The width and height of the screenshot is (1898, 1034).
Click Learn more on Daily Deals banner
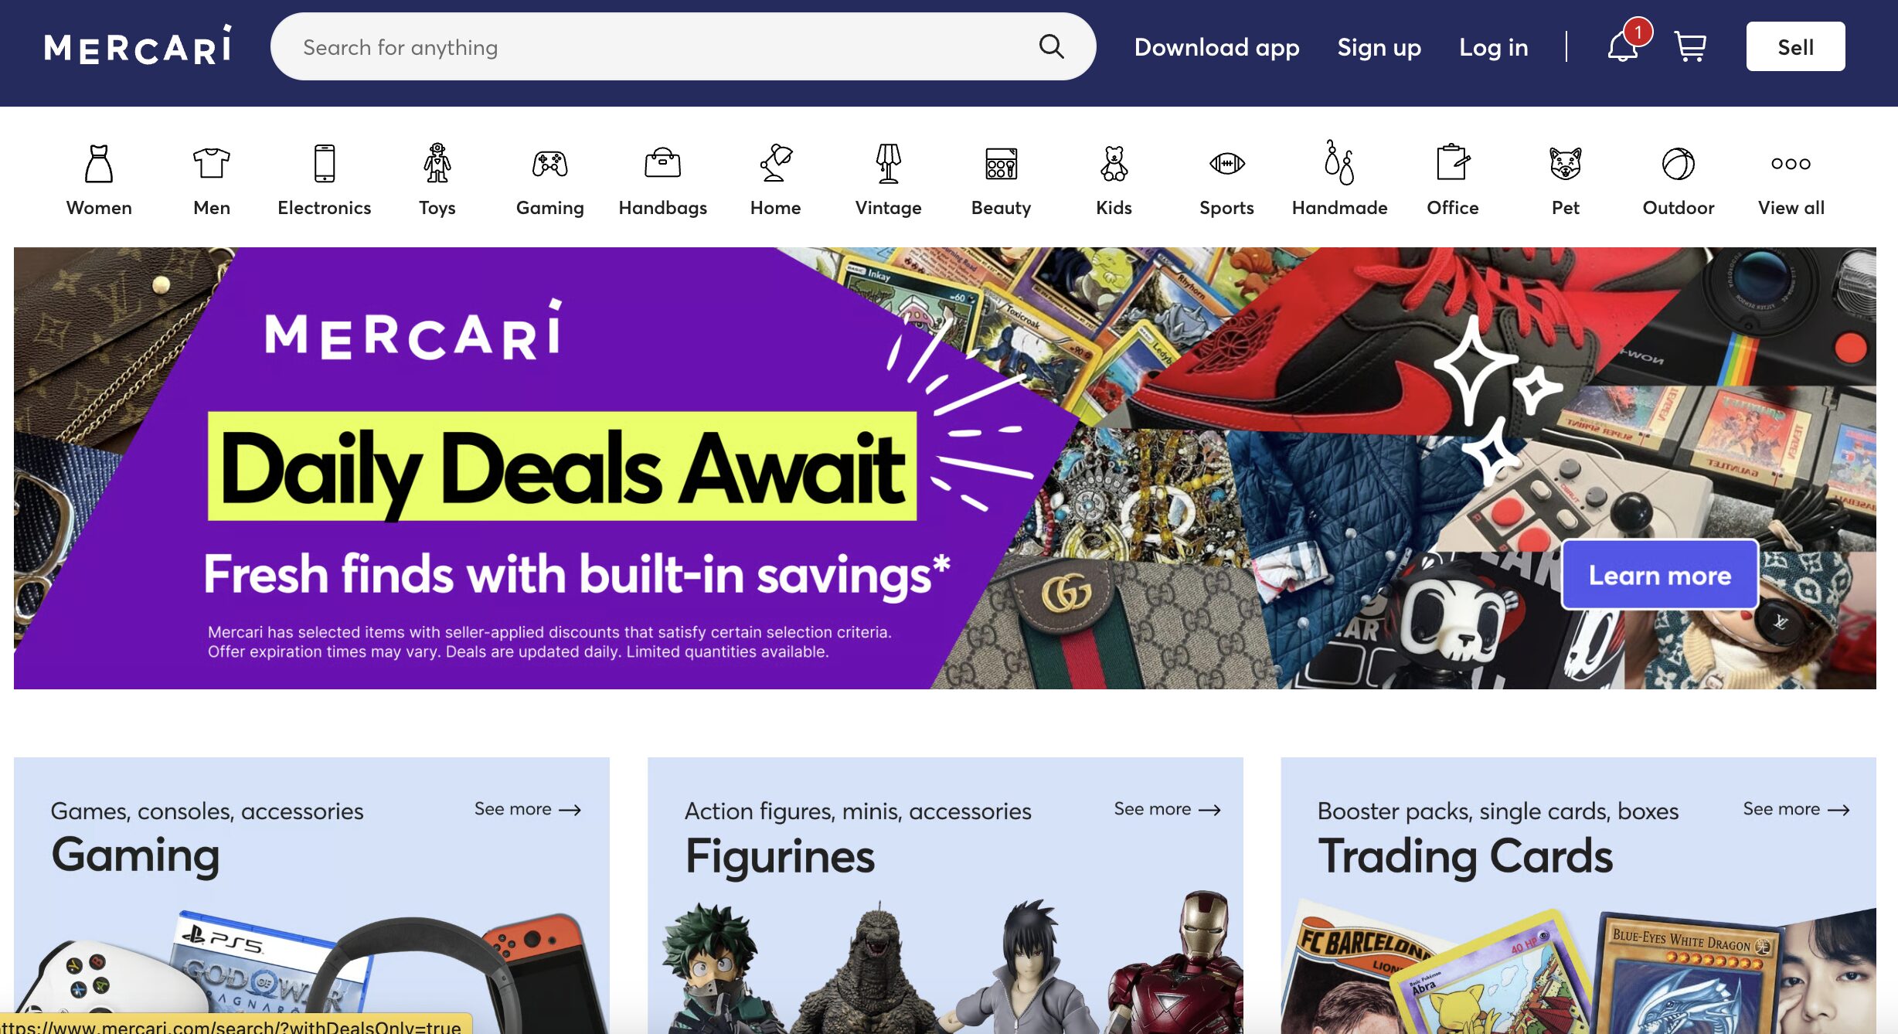[1660, 575]
